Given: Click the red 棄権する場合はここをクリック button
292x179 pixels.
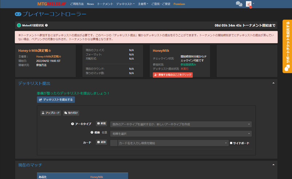Looking at the screenshot, I should pos(173,75).
